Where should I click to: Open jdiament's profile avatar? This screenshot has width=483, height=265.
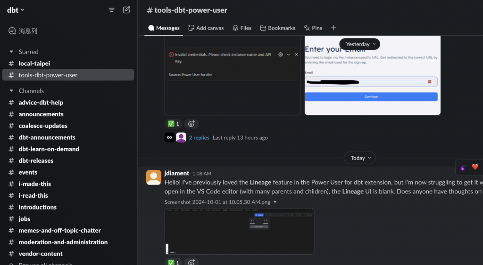click(x=153, y=177)
